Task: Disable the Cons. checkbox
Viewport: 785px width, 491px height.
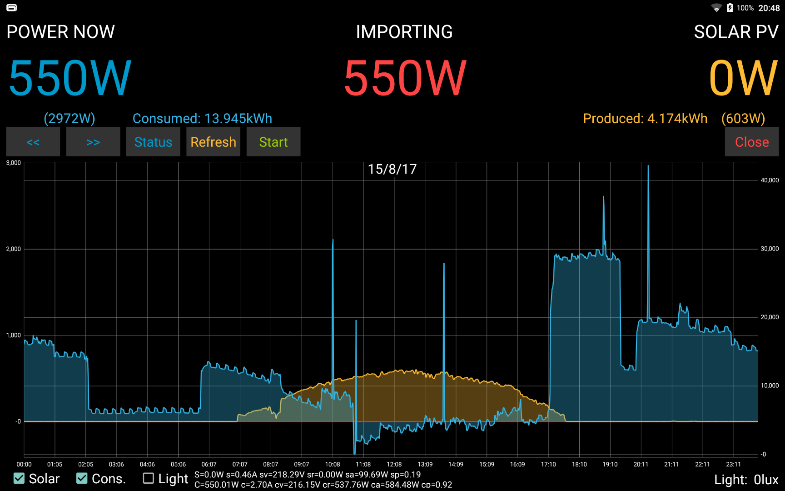Action: 82,478
